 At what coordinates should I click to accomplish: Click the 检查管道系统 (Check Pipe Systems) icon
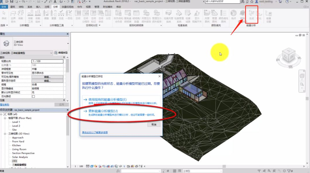pyautogui.click(x=179, y=16)
